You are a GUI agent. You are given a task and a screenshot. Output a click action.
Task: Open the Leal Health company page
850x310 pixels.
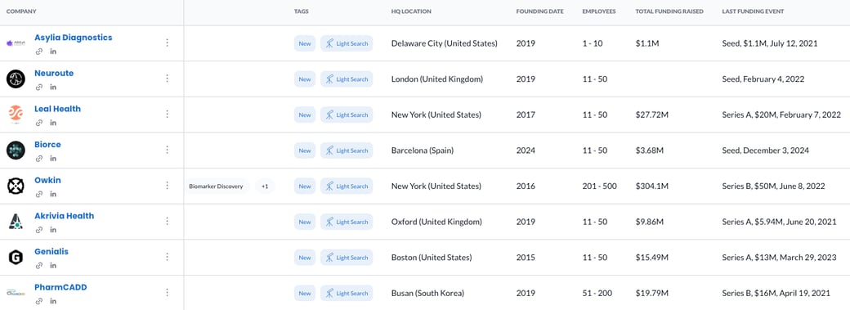tap(57, 109)
